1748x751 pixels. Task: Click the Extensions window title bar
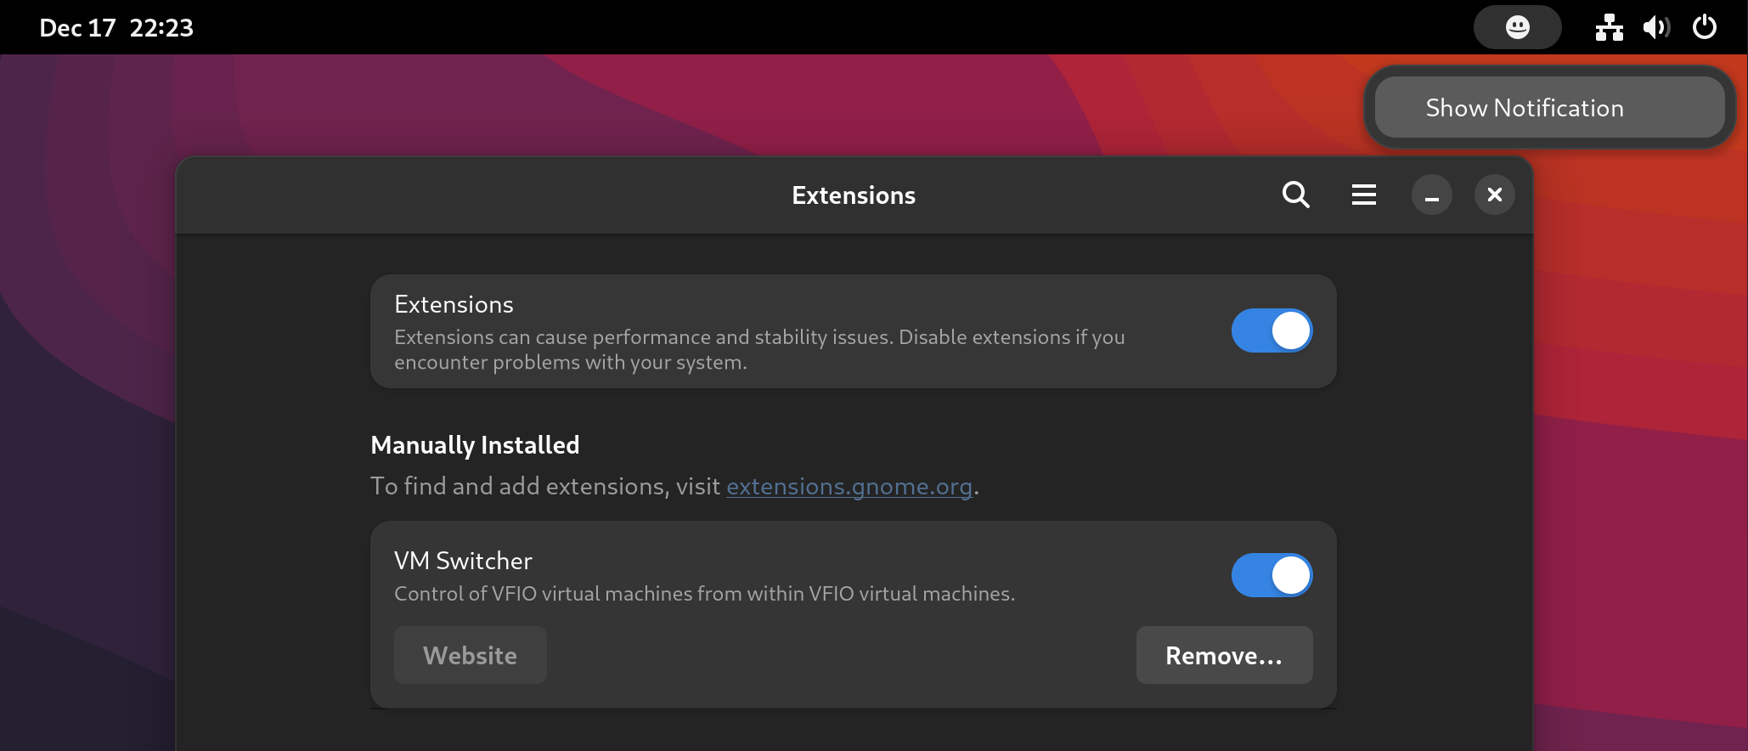[853, 195]
